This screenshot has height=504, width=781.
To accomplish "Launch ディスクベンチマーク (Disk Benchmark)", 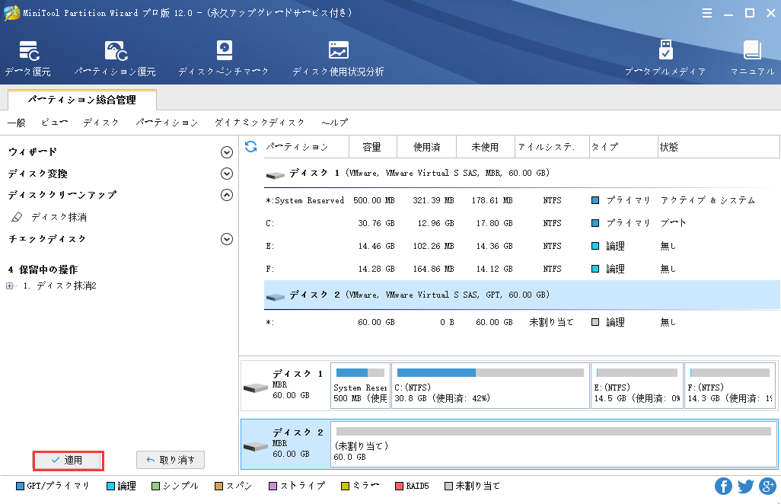I will coord(223,57).
